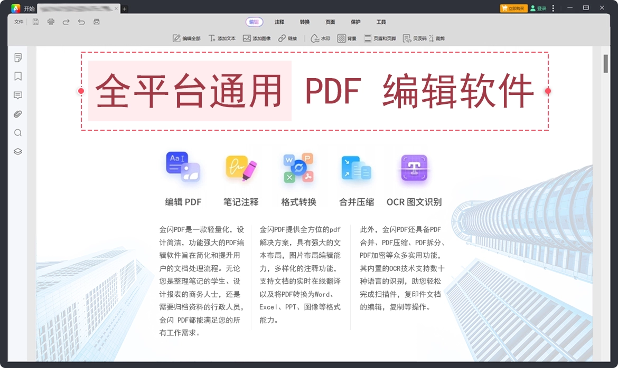Switch to the 编辑 tab
Viewport: 618px width, 368px height.
click(x=254, y=22)
